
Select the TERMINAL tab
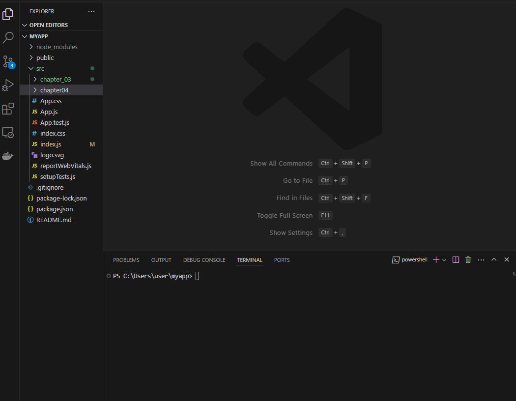point(250,260)
